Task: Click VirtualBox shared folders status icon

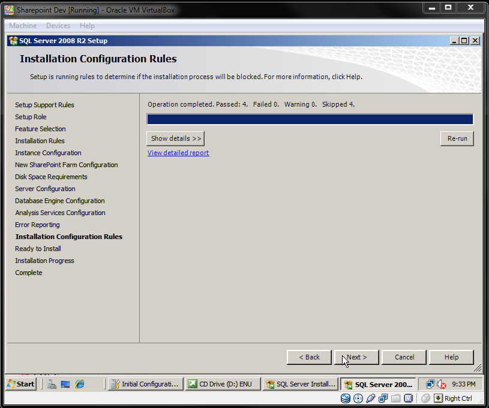Action: pyautogui.click(x=396, y=398)
